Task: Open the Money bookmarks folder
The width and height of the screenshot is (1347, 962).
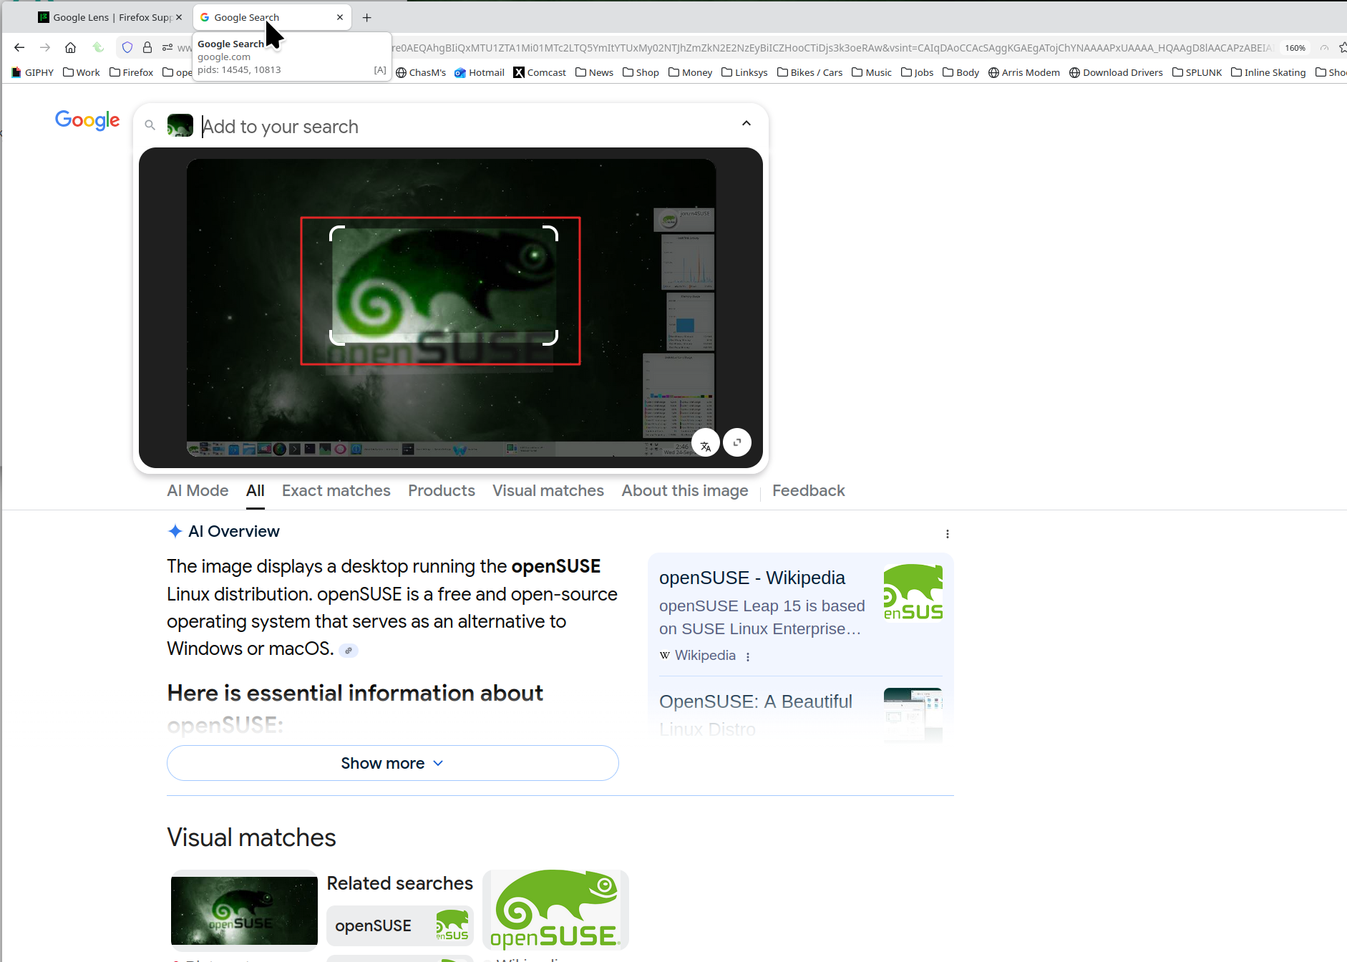Action: tap(690, 72)
